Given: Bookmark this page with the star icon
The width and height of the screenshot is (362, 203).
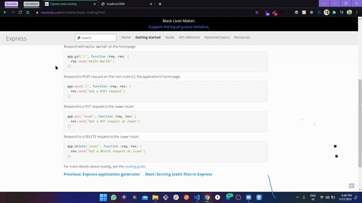Looking at the screenshot, I should [x=257, y=12].
